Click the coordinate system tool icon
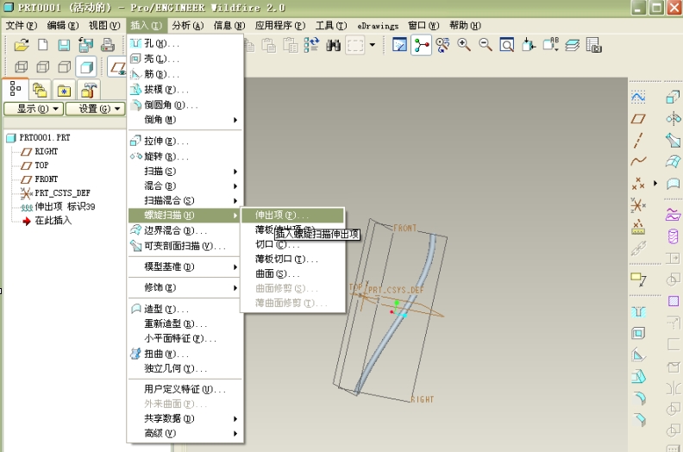 [x=638, y=204]
